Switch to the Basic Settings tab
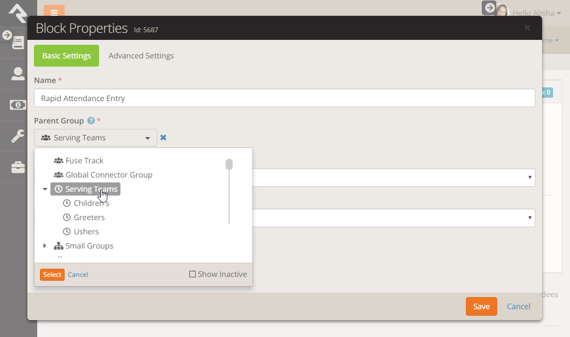This screenshot has height=337, width=570. [x=66, y=56]
